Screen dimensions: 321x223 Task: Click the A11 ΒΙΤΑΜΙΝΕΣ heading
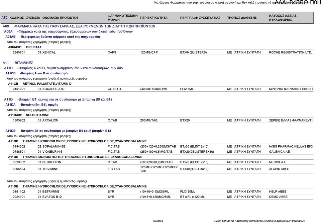tap(18, 63)
